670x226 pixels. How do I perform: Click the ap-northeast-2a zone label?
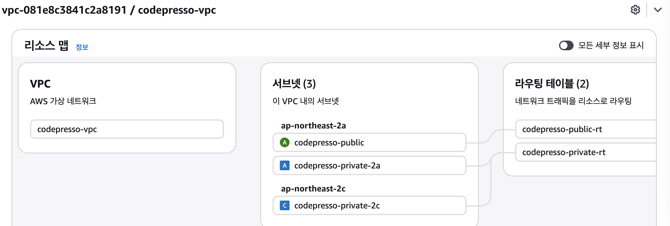(x=313, y=125)
